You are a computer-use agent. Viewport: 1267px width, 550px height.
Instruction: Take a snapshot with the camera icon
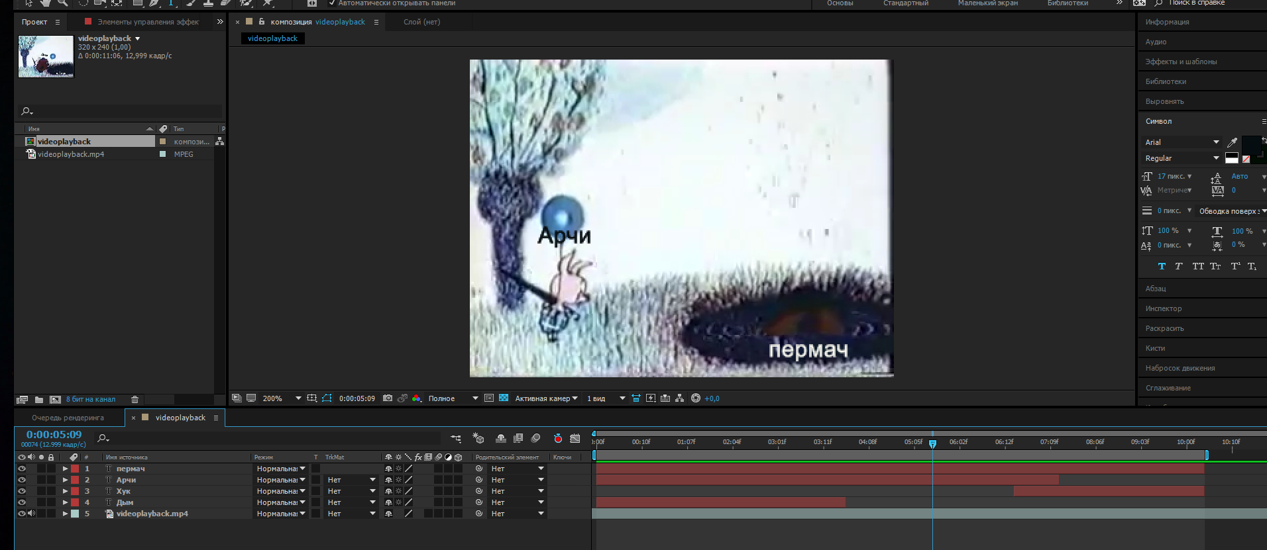pyautogui.click(x=388, y=398)
